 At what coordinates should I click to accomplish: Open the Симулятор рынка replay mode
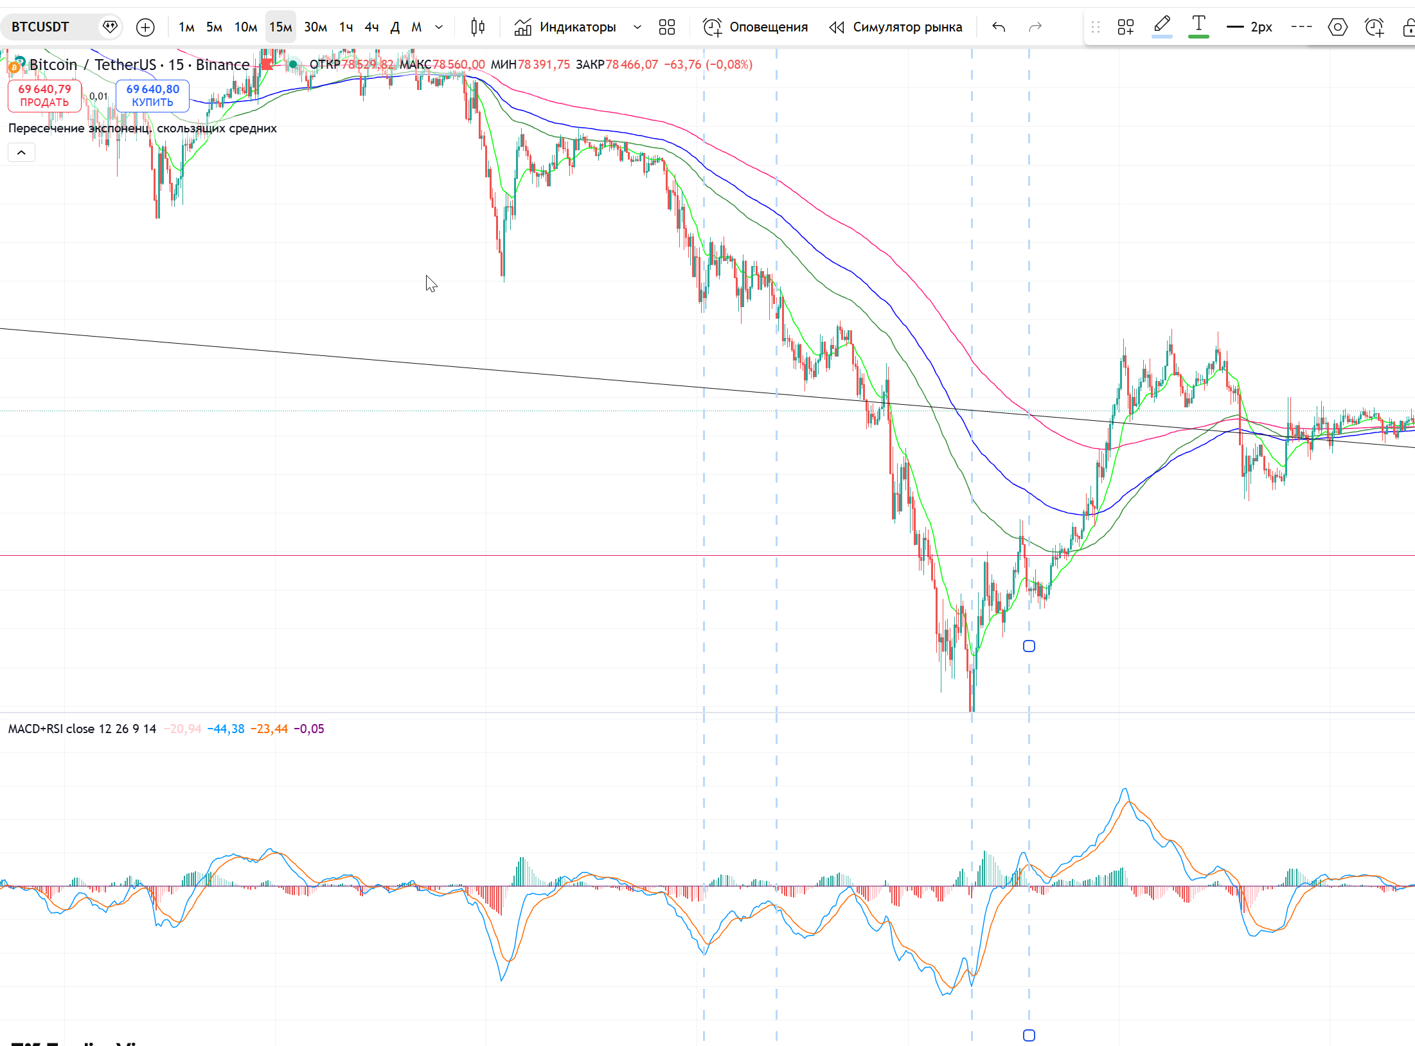tap(896, 27)
